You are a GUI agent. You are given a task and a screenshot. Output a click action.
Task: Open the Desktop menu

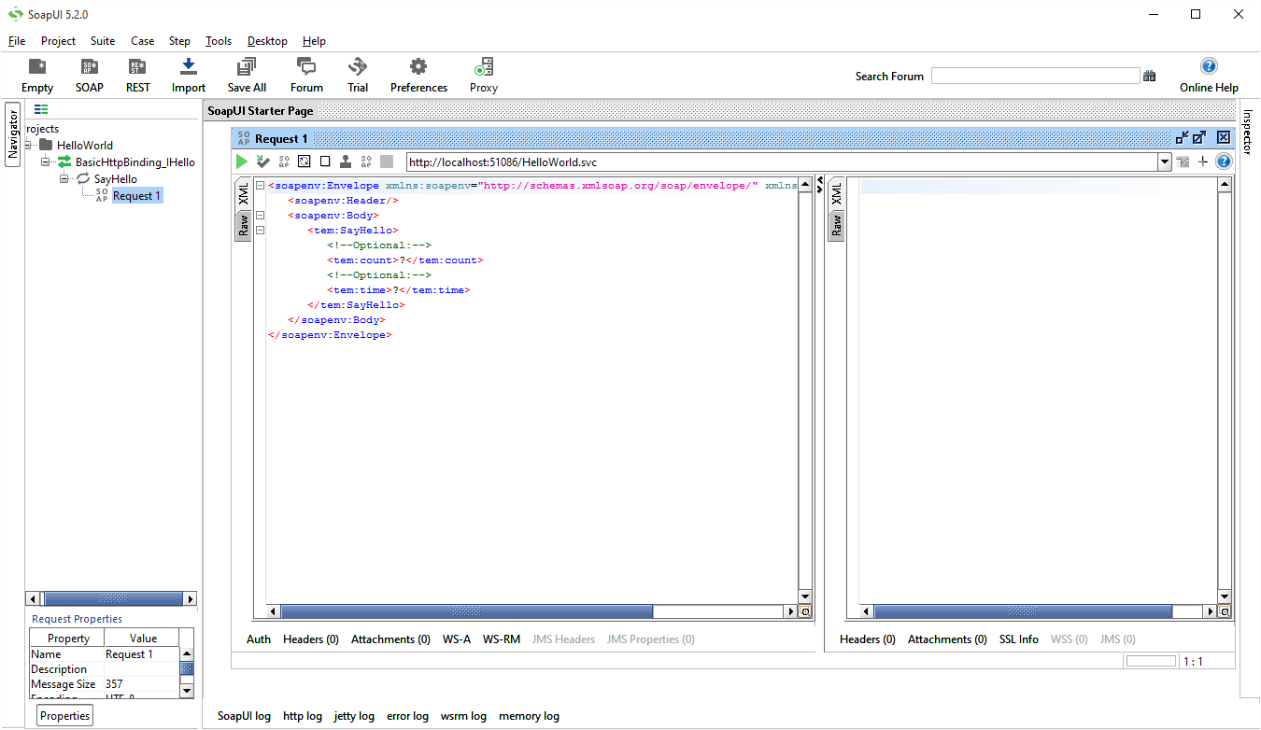(x=267, y=41)
